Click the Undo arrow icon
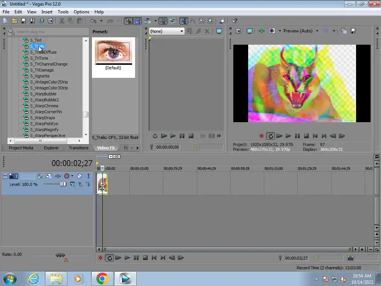The image size is (381, 286). pyautogui.click(x=93, y=21)
